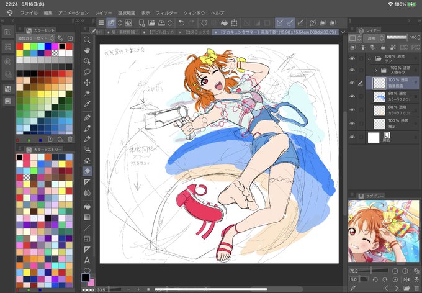Open the レイヤー menu
This screenshot has width=422, height=293.
pyautogui.click(x=104, y=13)
